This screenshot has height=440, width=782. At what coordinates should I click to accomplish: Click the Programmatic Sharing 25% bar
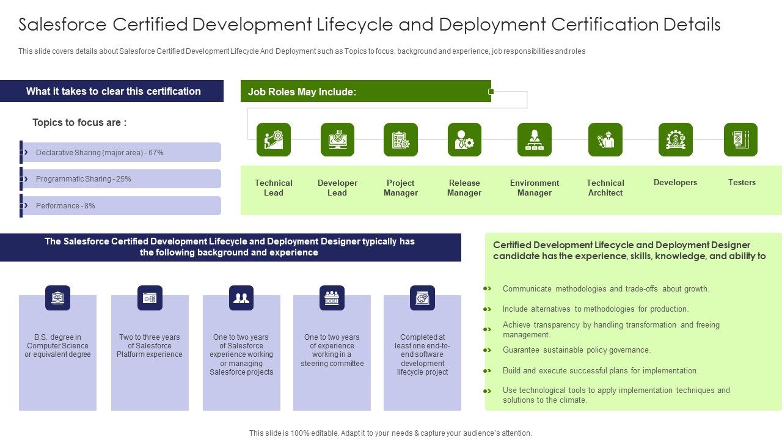tap(121, 179)
